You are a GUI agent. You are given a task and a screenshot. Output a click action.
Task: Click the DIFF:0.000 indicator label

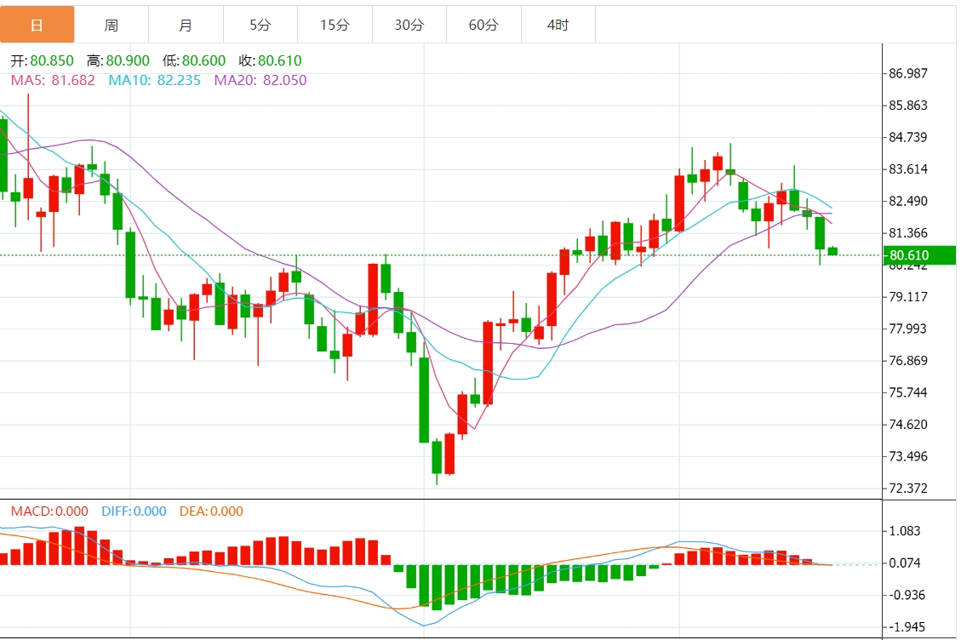[134, 511]
